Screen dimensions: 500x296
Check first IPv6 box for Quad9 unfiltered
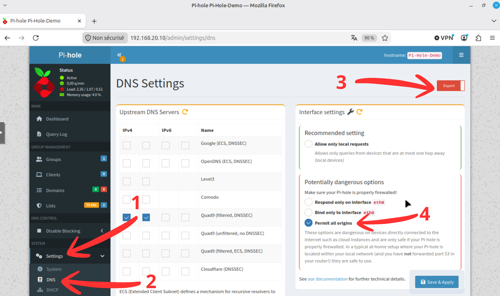point(166,235)
